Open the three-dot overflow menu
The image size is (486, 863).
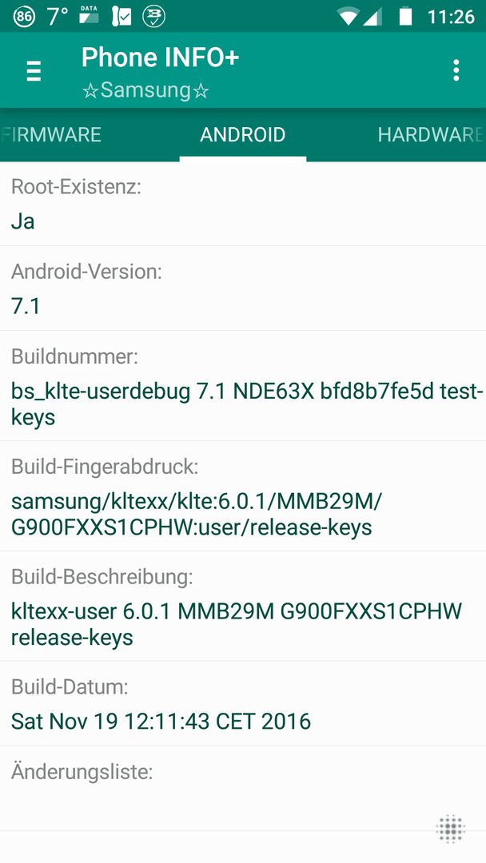(456, 71)
